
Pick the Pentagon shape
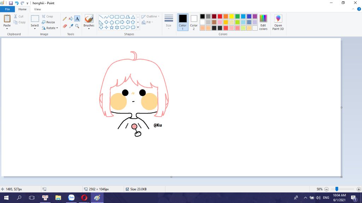pos(111,22)
